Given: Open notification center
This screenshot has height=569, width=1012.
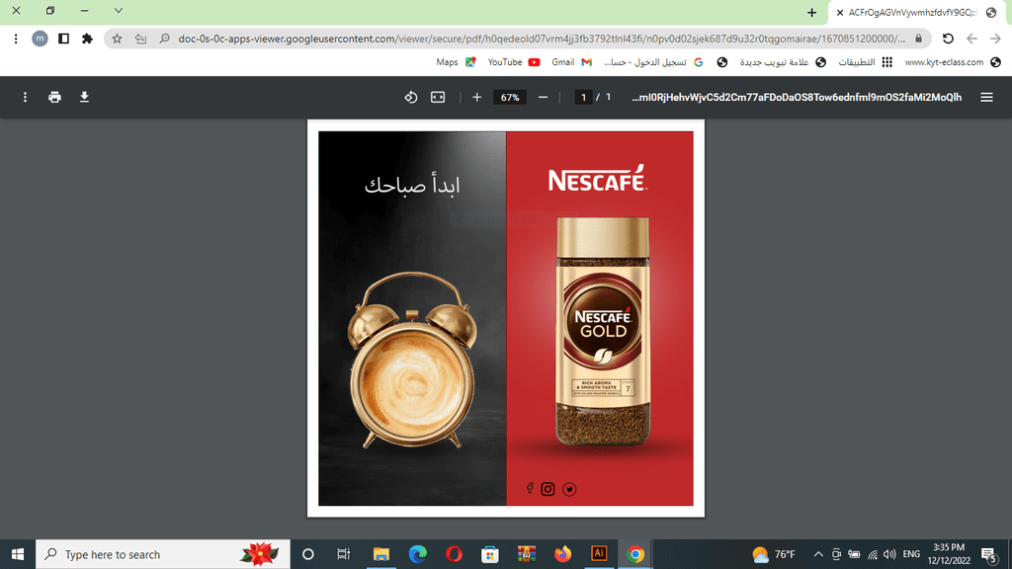Looking at the screenshot, I should pyautogui.click(x=988, y=554).
